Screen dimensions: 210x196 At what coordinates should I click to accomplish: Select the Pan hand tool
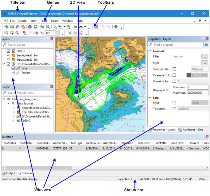click(x=68, y=27)
